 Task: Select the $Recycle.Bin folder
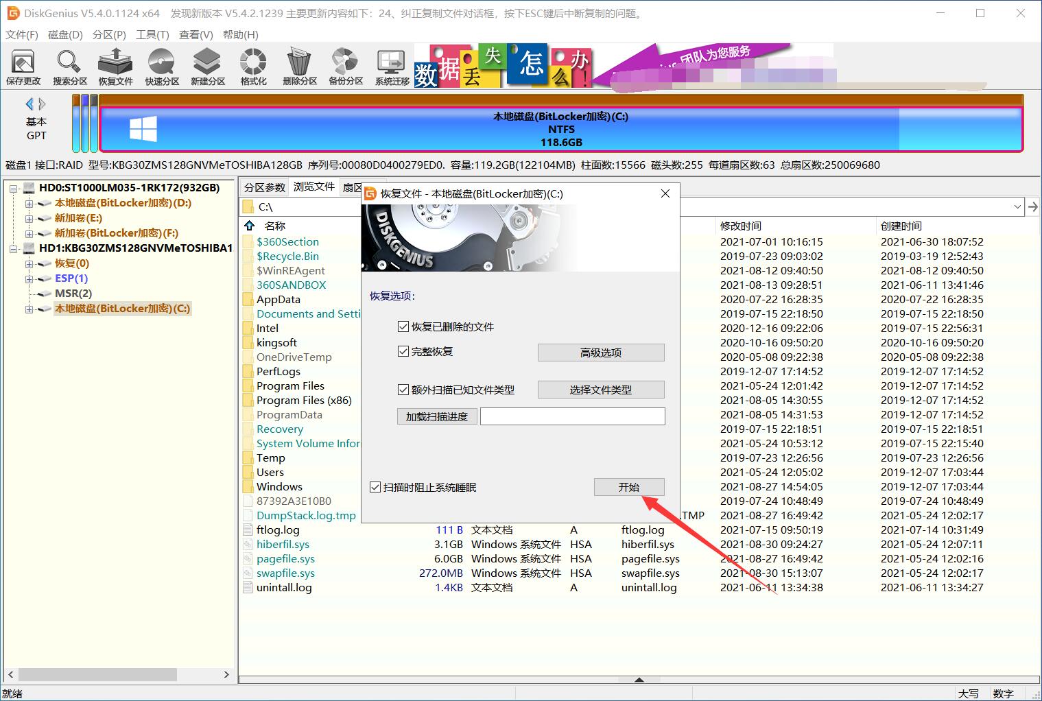[287, 256]
